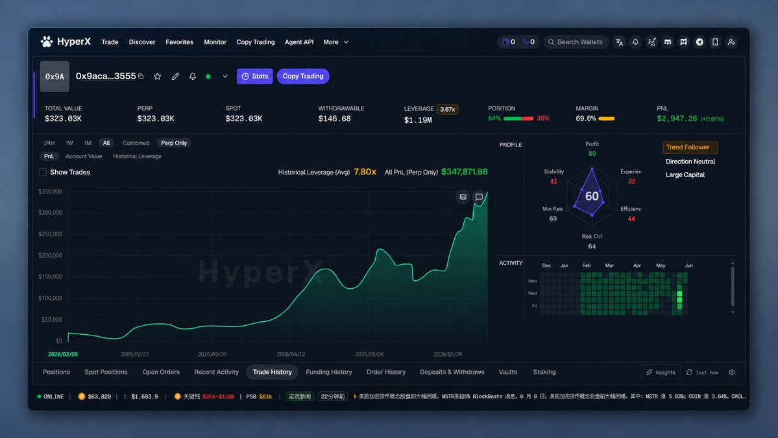Edit wallet label with the pencil icon

[x=175, y=77]
